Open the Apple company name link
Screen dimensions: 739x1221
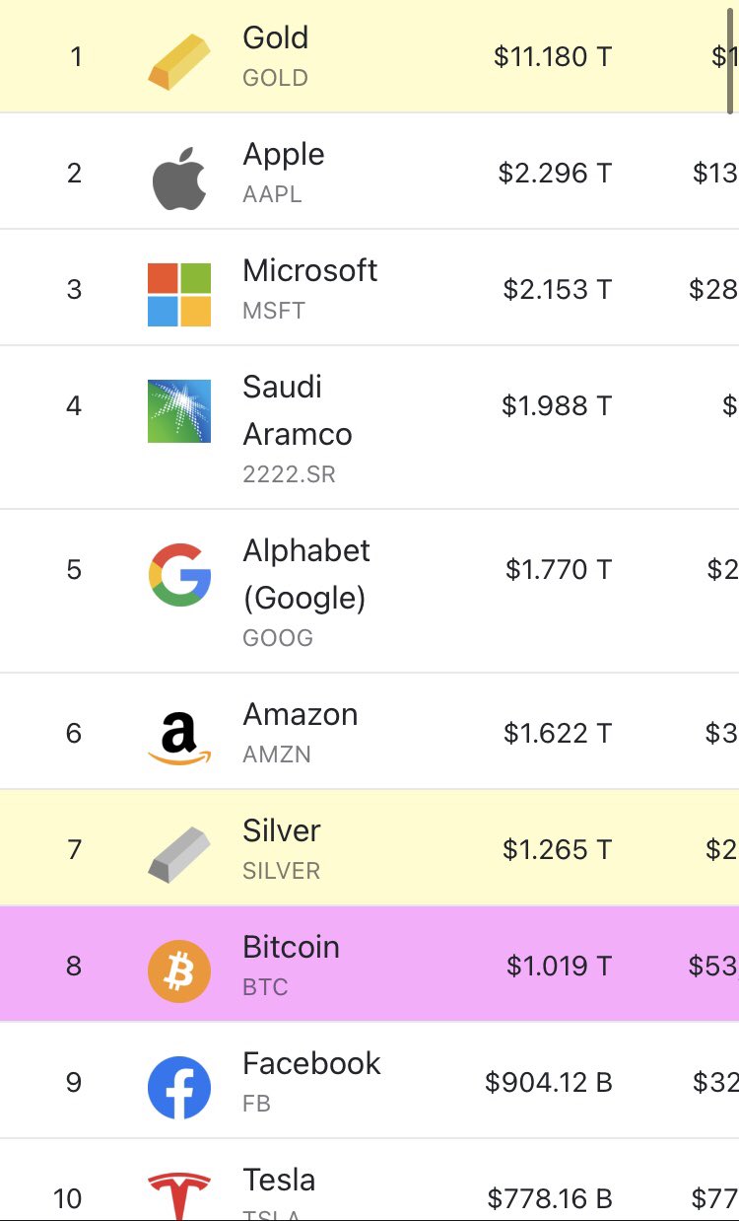(284, 154)
